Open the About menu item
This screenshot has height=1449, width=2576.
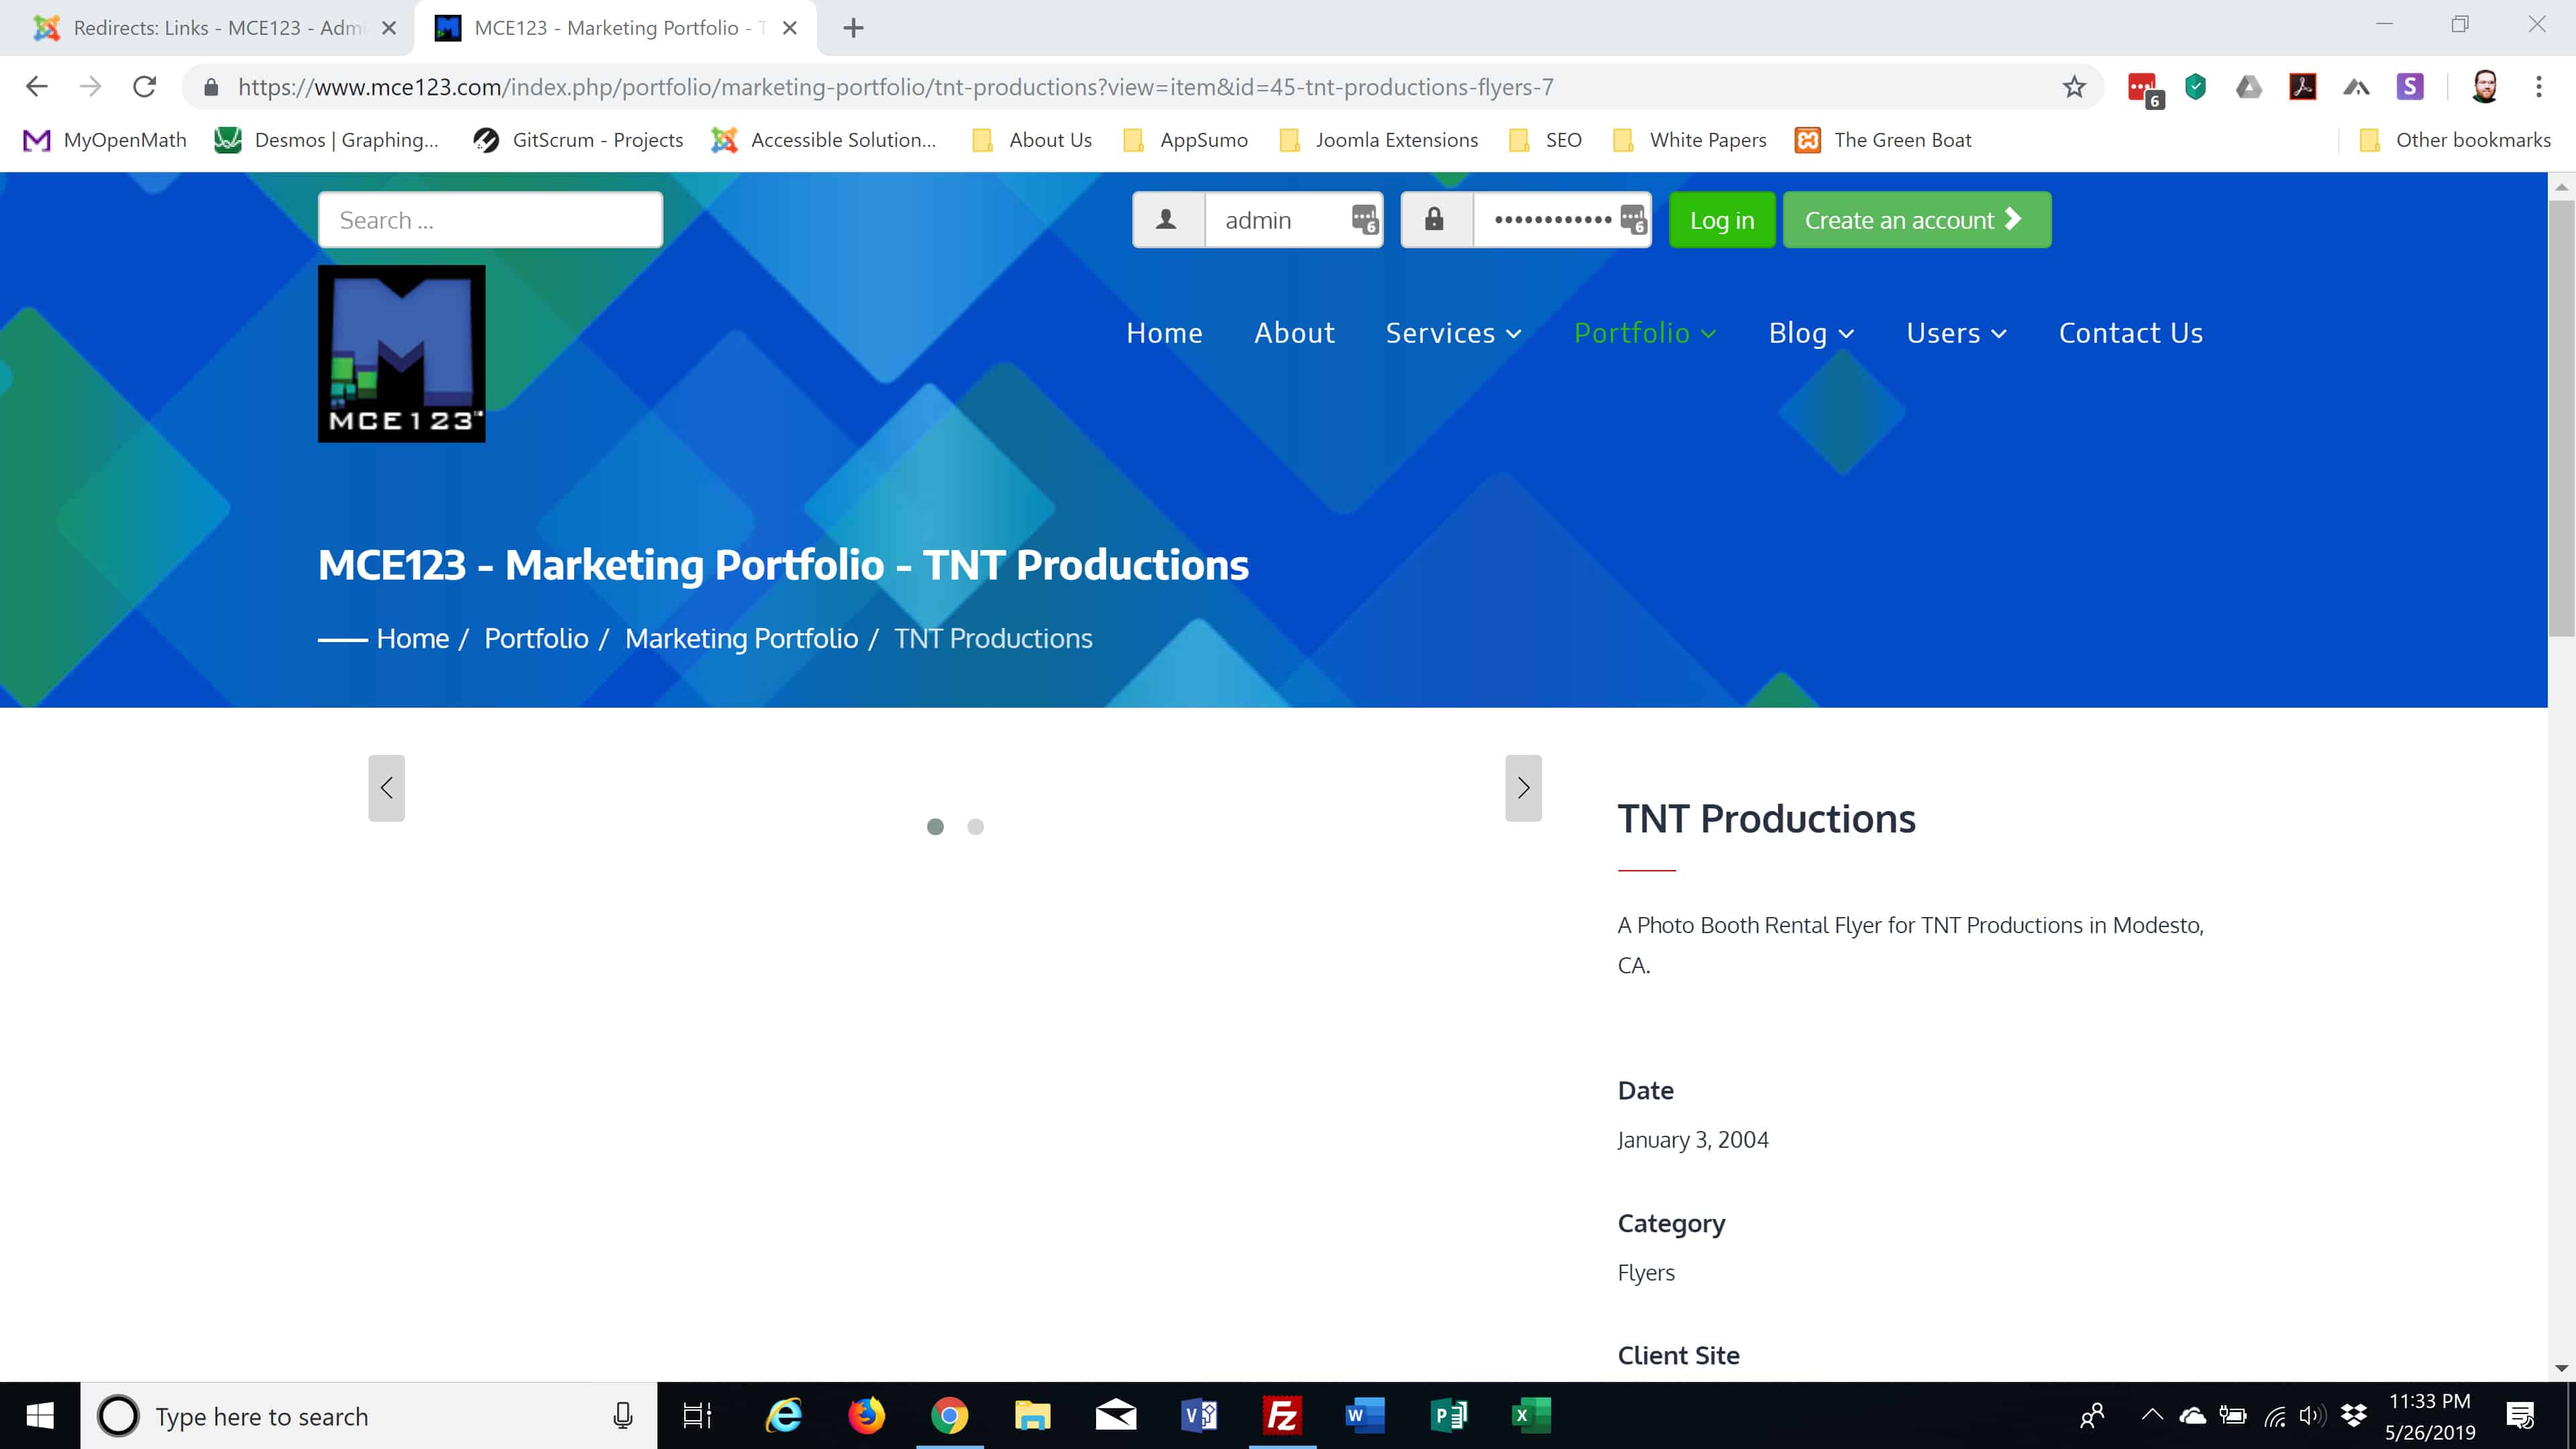pyautogui.click(x=1294, y=333)
